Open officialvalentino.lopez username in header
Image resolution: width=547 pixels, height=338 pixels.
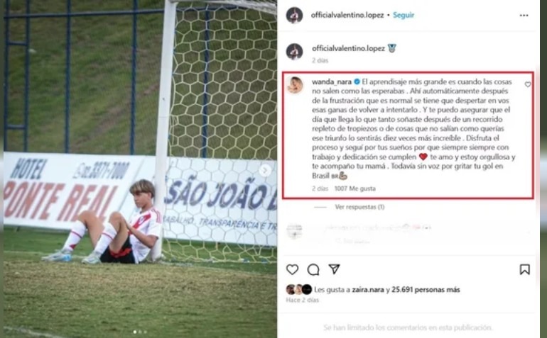click(347, 16)
